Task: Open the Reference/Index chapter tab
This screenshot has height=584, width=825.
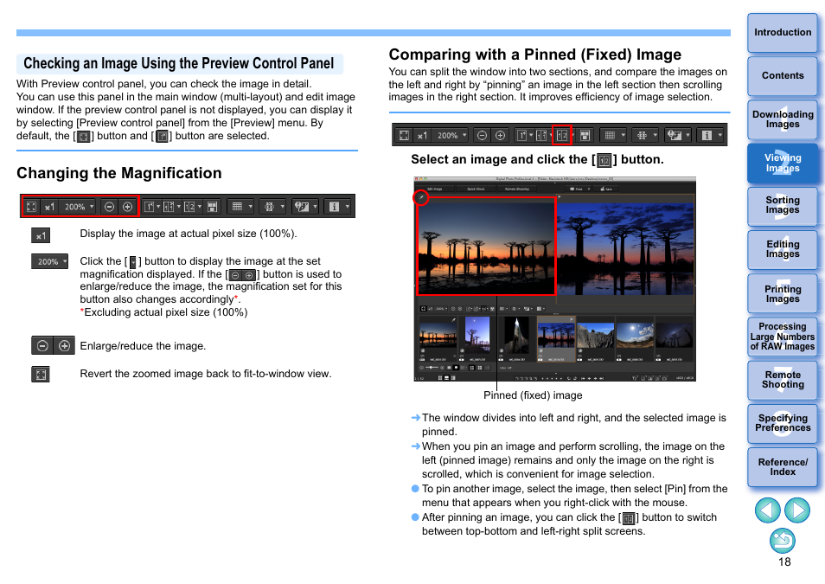Action: coord(783,467)
